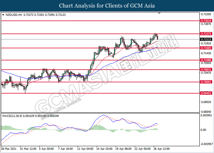214x153 pixels.
Task: Select the 0.70621 price level label
Action: [206, 69]
